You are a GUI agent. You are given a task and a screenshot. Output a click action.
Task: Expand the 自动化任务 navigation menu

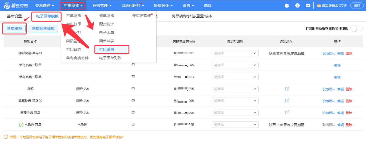coord(133,5)
